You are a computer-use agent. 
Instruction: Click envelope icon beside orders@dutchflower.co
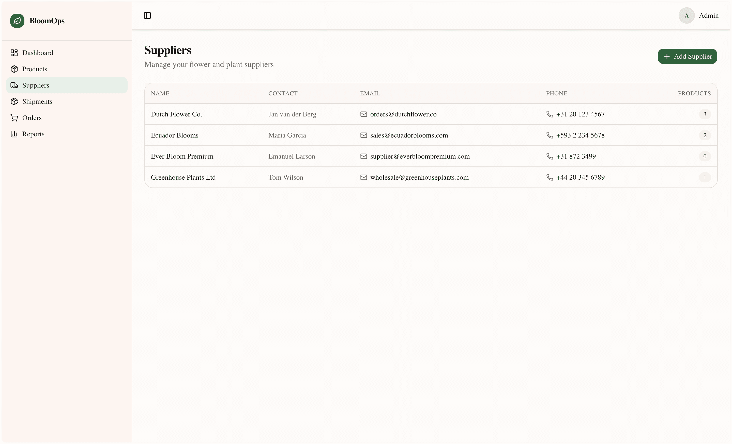click(x=363, y=114)
